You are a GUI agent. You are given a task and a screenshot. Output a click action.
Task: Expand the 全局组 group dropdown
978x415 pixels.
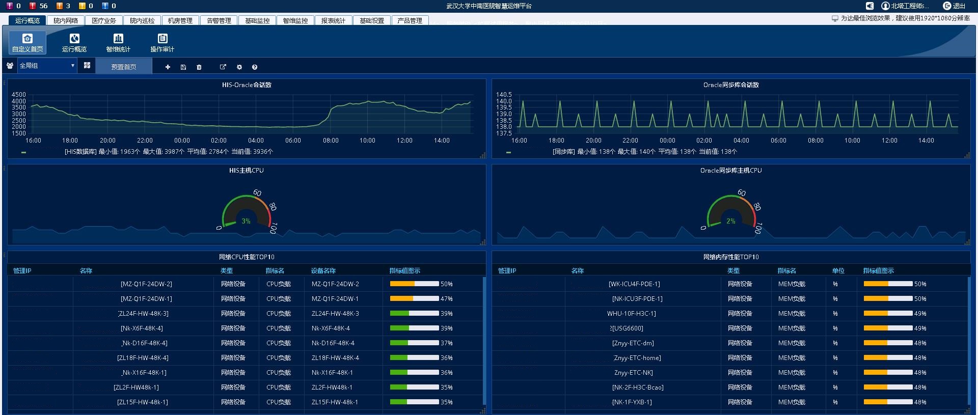[47, 66]
